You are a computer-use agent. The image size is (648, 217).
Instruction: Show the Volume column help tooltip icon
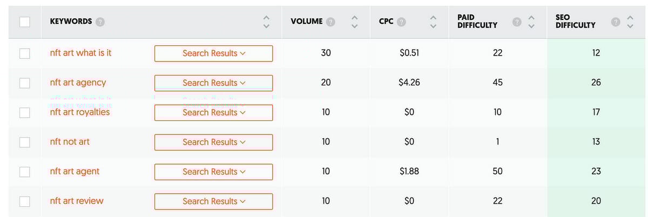pyautogui.click(x=330, y=22)
